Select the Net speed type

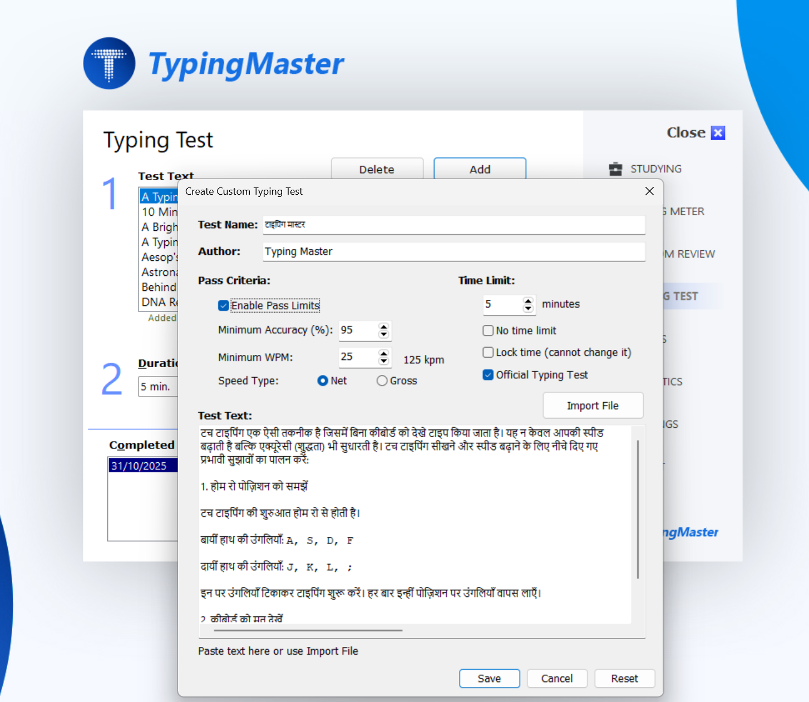(x=323, y=380)
